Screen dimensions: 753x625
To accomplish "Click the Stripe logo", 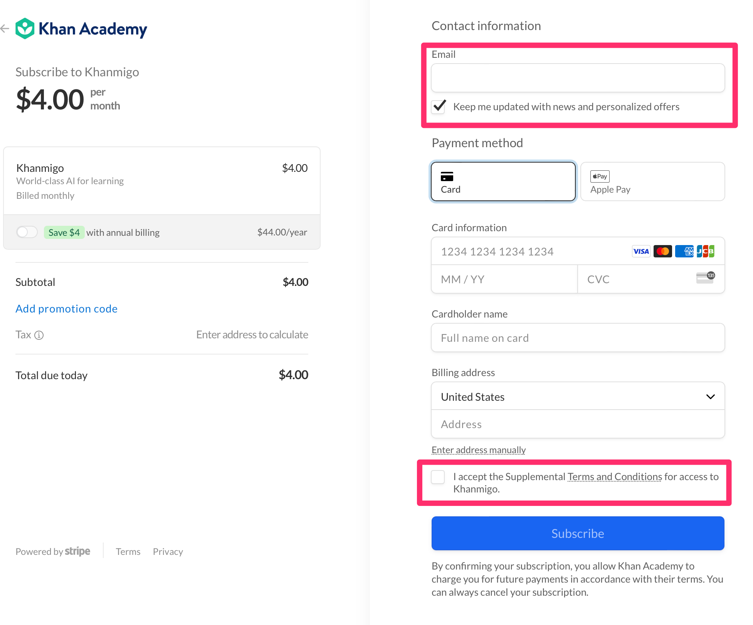I will (x=77, y=551).
